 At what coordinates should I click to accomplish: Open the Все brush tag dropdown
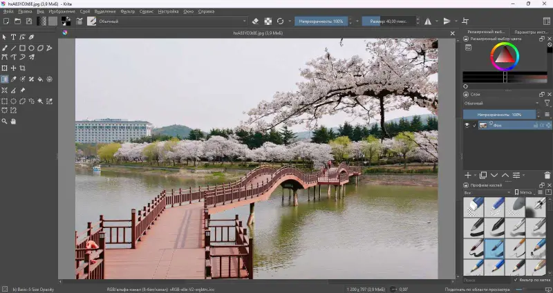pyautogui.click(x=487, y=193)
